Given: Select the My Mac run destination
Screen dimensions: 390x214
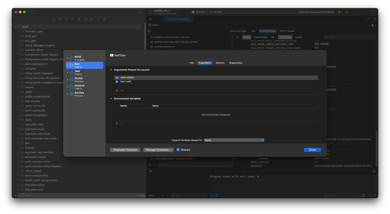Looking at the screenshot, I should click(x=216, y=12).
